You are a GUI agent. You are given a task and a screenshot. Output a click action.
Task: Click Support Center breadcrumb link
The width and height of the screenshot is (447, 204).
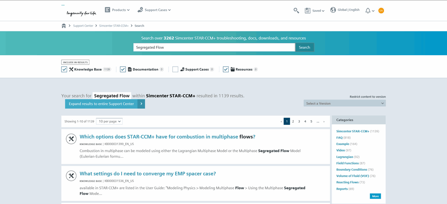point(83,26)
